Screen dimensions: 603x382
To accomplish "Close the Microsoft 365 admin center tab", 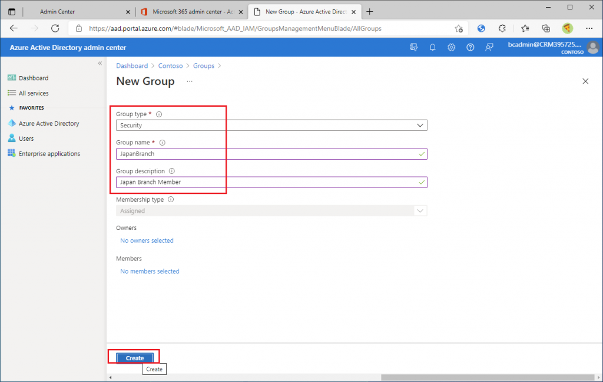I will tap(241, 12).
